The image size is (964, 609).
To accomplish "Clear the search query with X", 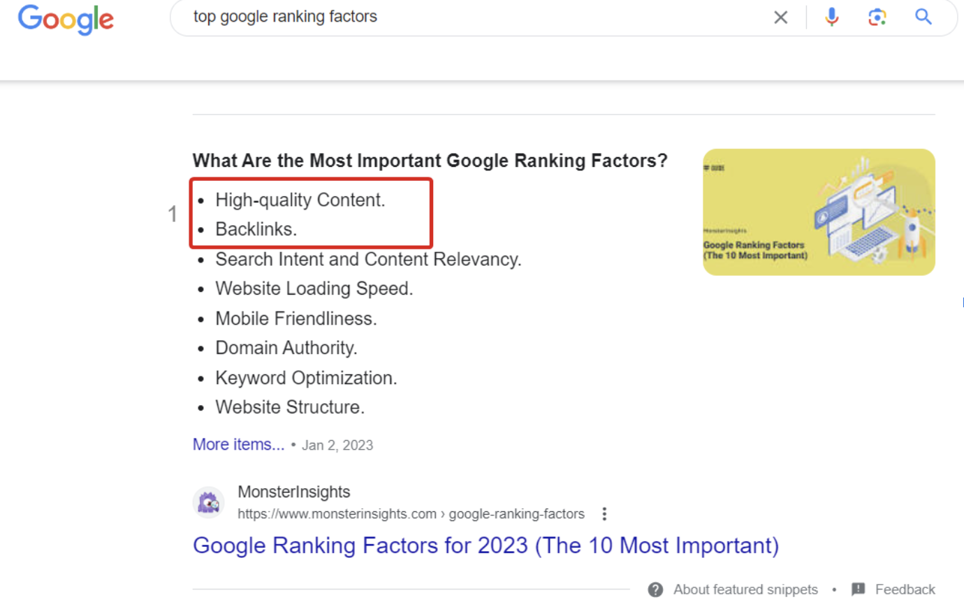I will point(781,17).
